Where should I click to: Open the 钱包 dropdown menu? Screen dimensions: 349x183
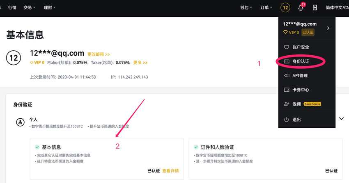tap(246, 7)
